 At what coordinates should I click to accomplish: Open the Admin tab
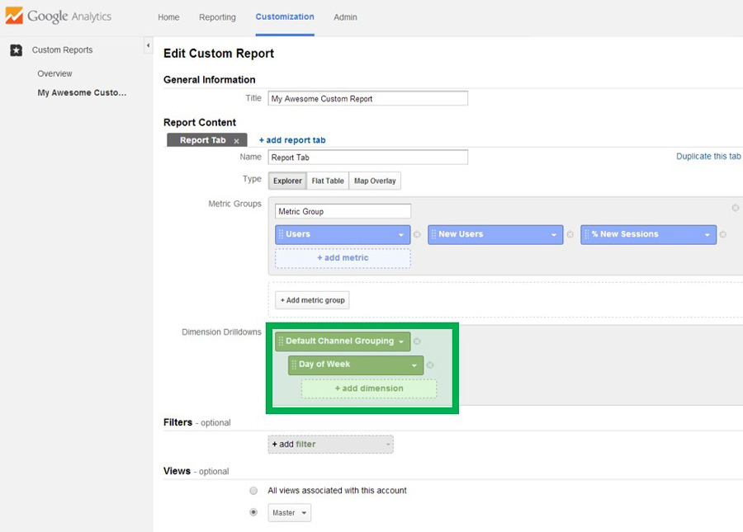[345, 17]
